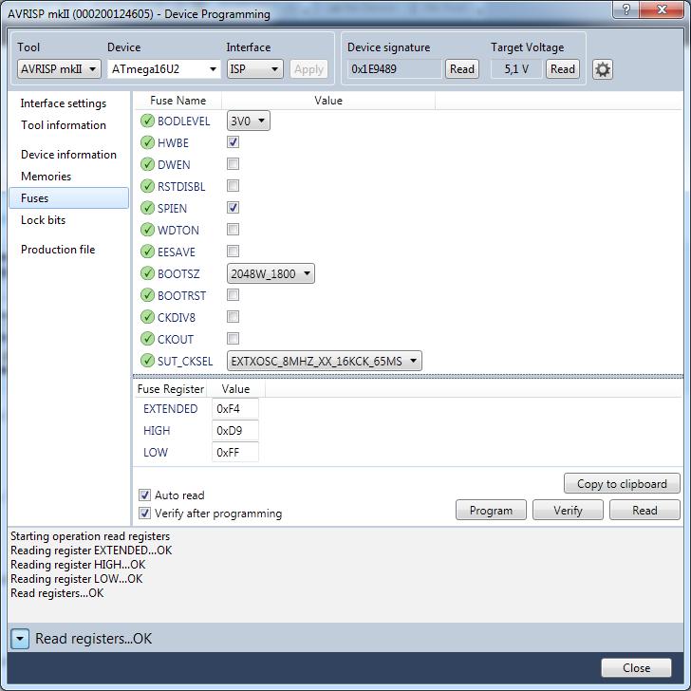This screenshot has height=691, width=691.
Task: Click the green status icon beside HWBE
Action: [x=147, y=142]
